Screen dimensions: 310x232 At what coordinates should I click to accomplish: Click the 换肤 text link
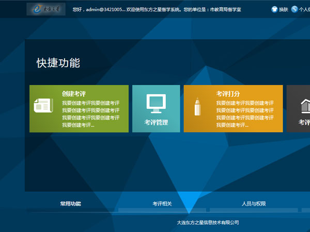[283, 9]
